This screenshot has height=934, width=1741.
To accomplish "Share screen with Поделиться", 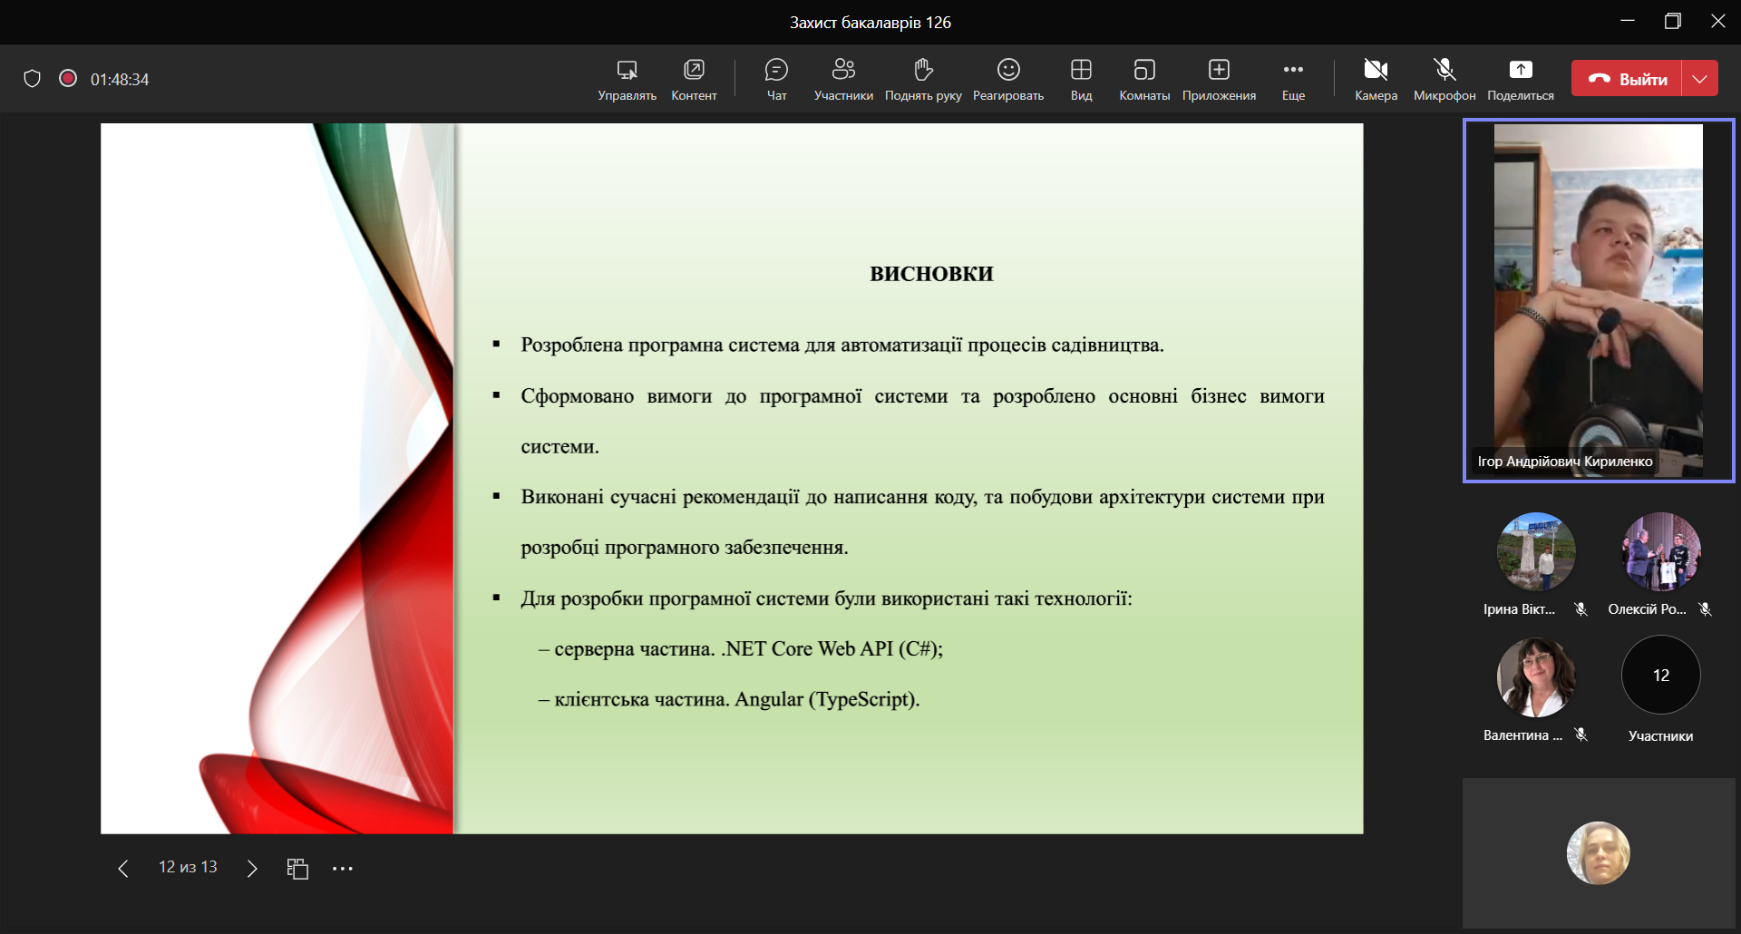I will (x=1521, y=80).
